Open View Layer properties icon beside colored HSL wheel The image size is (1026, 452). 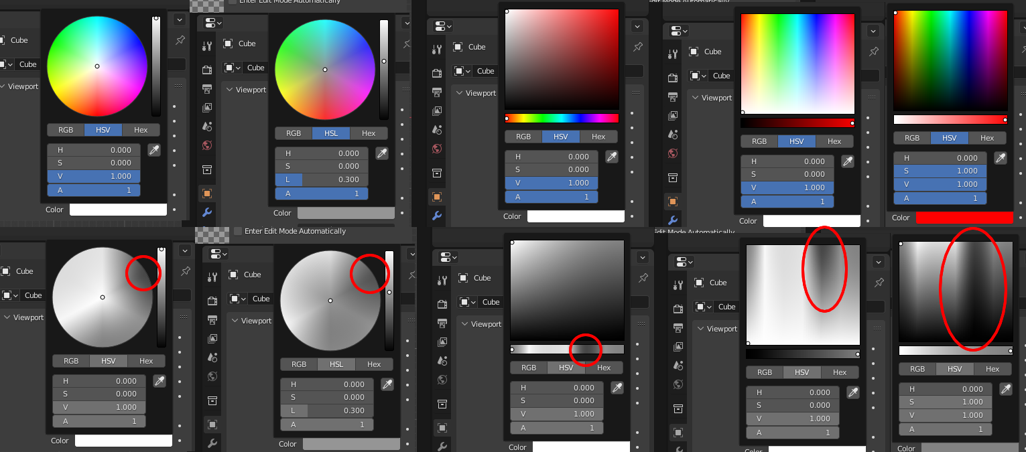(207, 107)
